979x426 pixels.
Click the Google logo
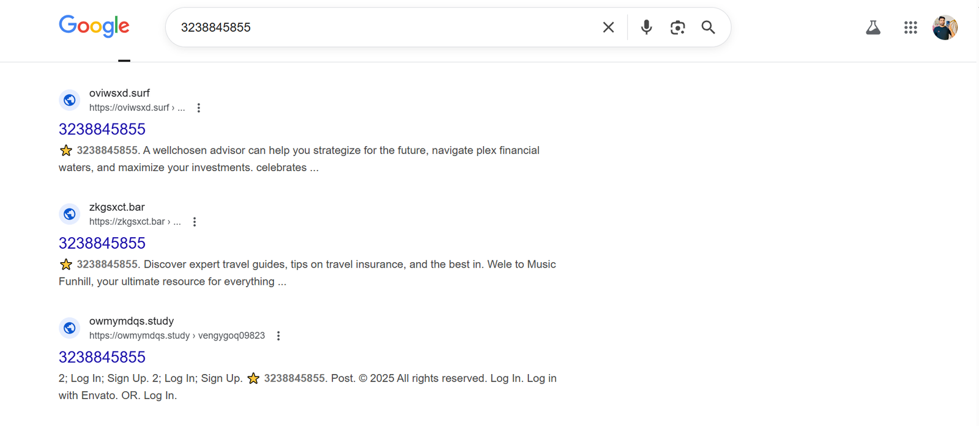click(x=94, y=26)
